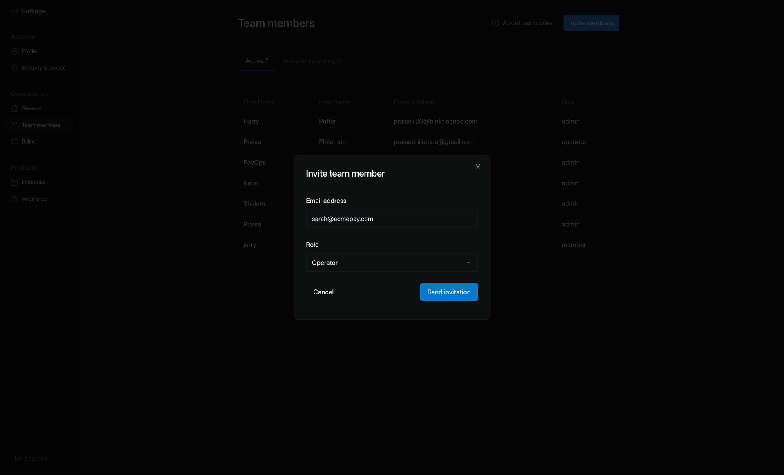784x475 pixels.
Task: Open the Role dropdown showing Operator
Action: point(392,263)
